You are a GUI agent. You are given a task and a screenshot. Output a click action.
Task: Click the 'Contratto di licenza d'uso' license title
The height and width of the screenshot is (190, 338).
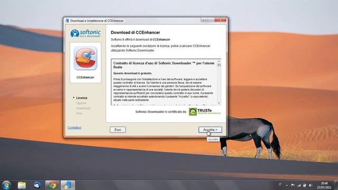coord(164,65)
